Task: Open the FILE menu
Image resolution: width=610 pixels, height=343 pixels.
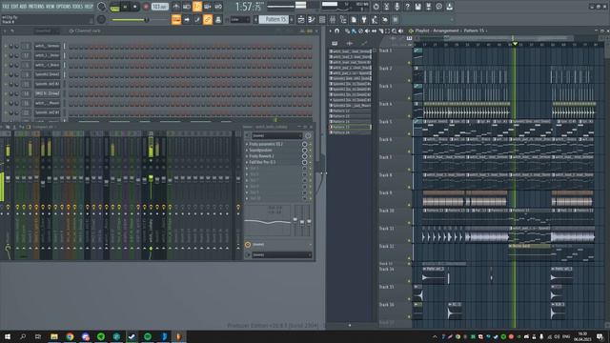Action: coord(7,7)
